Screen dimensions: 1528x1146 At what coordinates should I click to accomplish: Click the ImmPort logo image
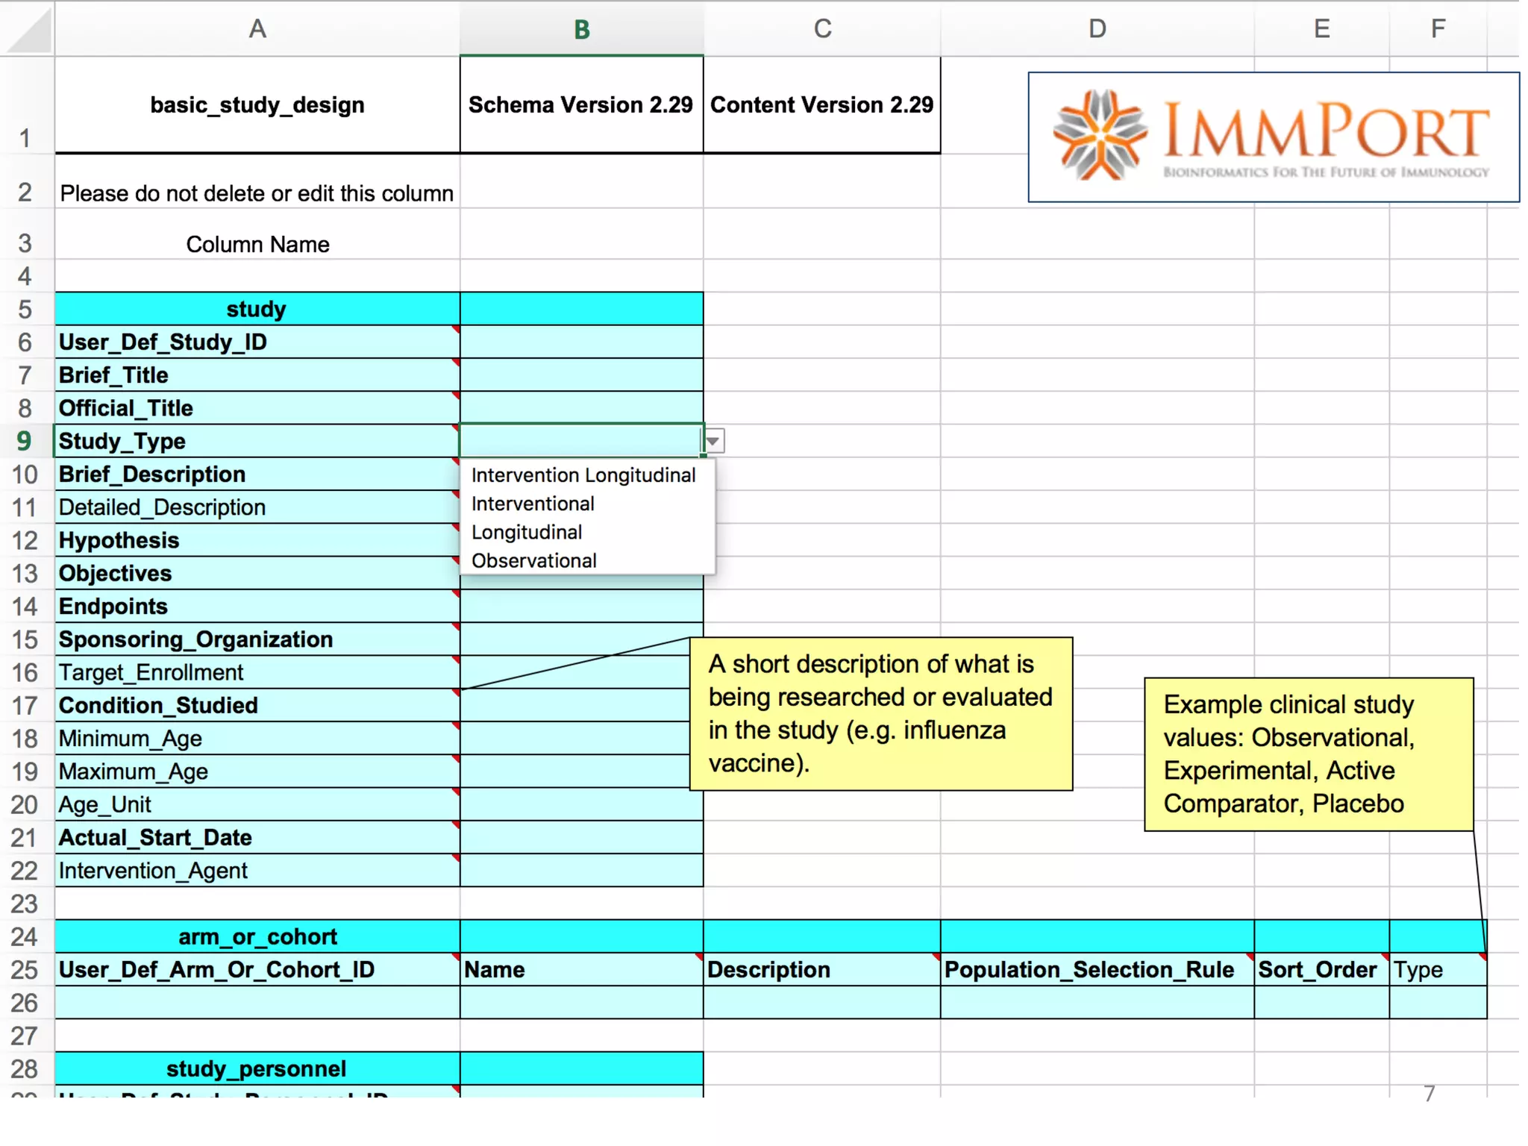coord(1273,137)
